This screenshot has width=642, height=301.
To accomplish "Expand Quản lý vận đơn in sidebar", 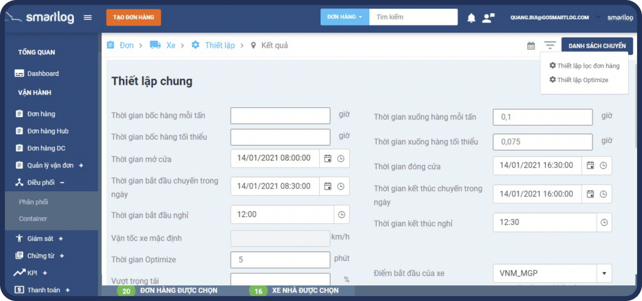I will tap(81, 166).
